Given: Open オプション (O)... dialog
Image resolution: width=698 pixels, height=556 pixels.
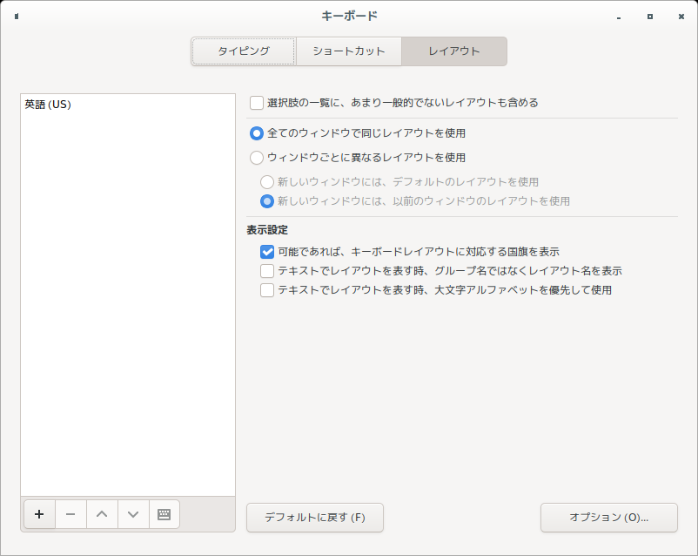Looking at the screenshot, I should (609, 518).
